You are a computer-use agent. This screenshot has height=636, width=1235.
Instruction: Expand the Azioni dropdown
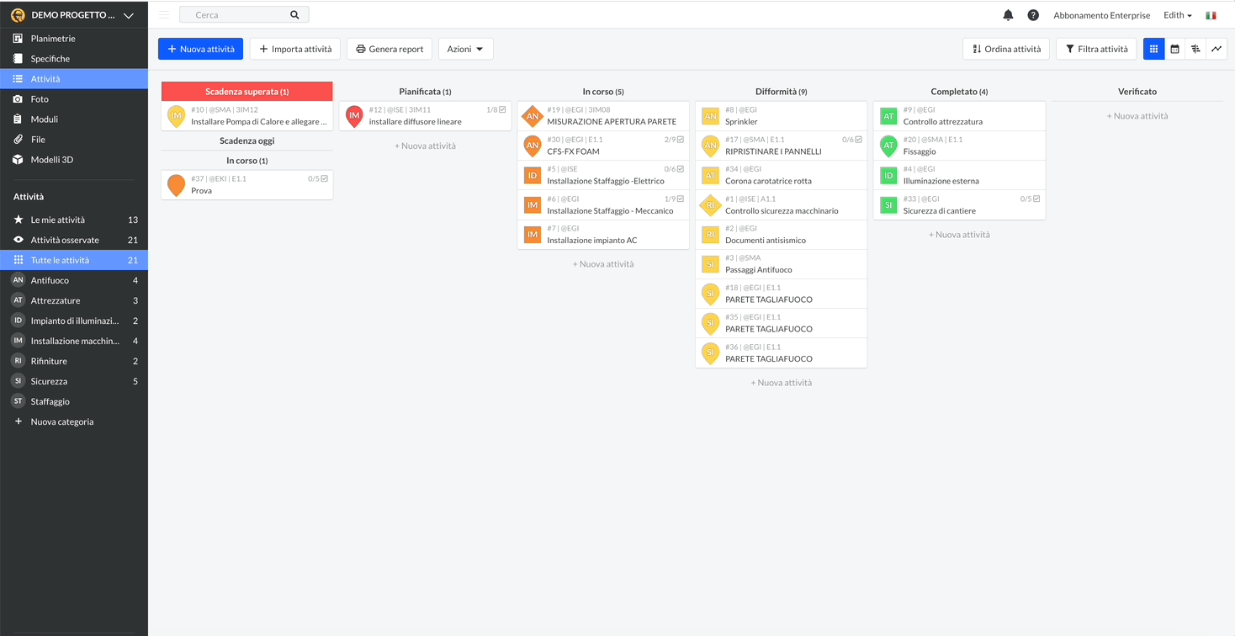[x=465, y=49]
